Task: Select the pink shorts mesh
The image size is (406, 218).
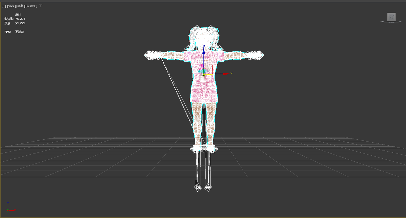Action: (x=204, y=94)
